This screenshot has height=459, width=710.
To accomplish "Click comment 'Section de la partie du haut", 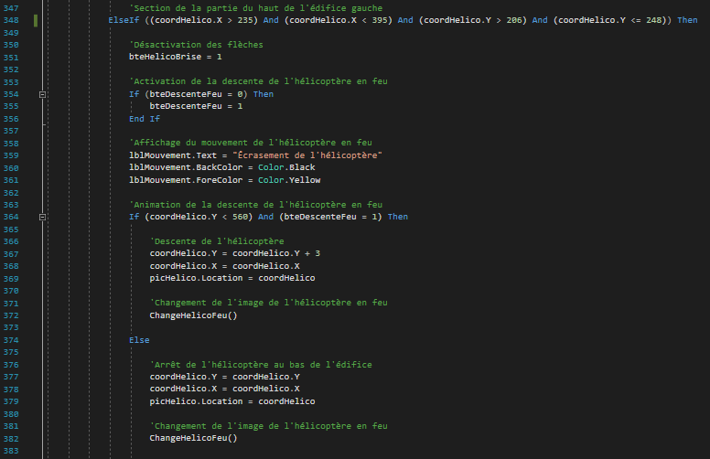I will click(256, 8).
